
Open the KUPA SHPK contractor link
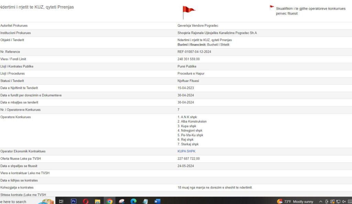[x=186, y=151]
